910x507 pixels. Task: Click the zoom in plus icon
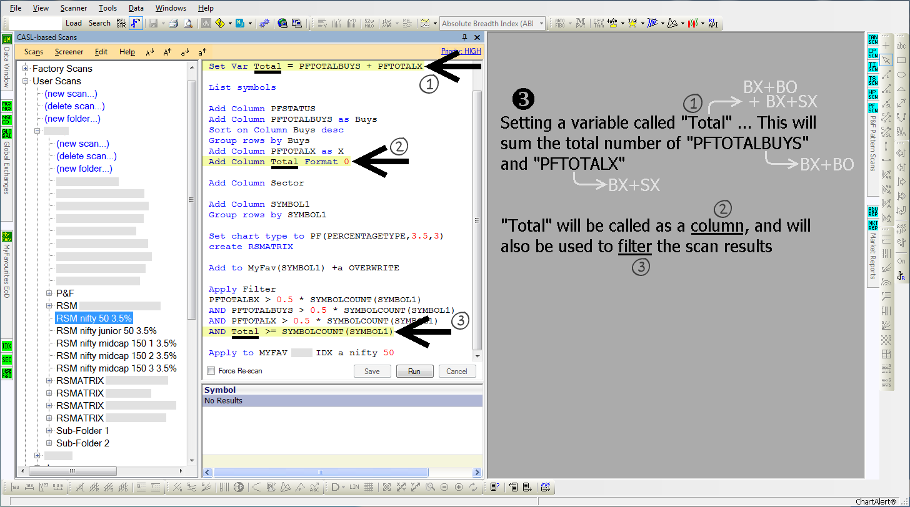459,487
